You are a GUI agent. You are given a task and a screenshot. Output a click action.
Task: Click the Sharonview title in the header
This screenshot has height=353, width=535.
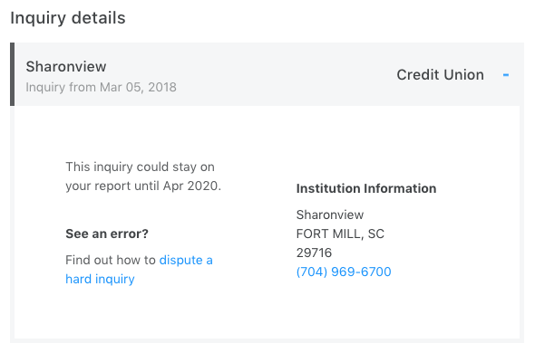66,66
